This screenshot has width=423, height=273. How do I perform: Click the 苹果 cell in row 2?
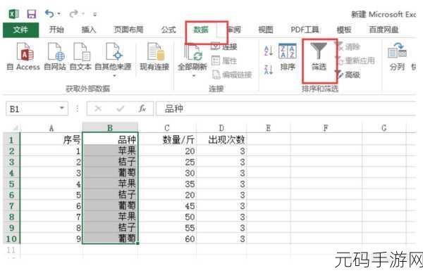click(x=110, y=151)
